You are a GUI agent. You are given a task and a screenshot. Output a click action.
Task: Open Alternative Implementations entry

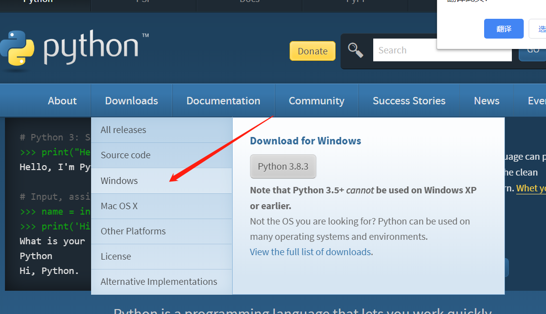(161, 282)
